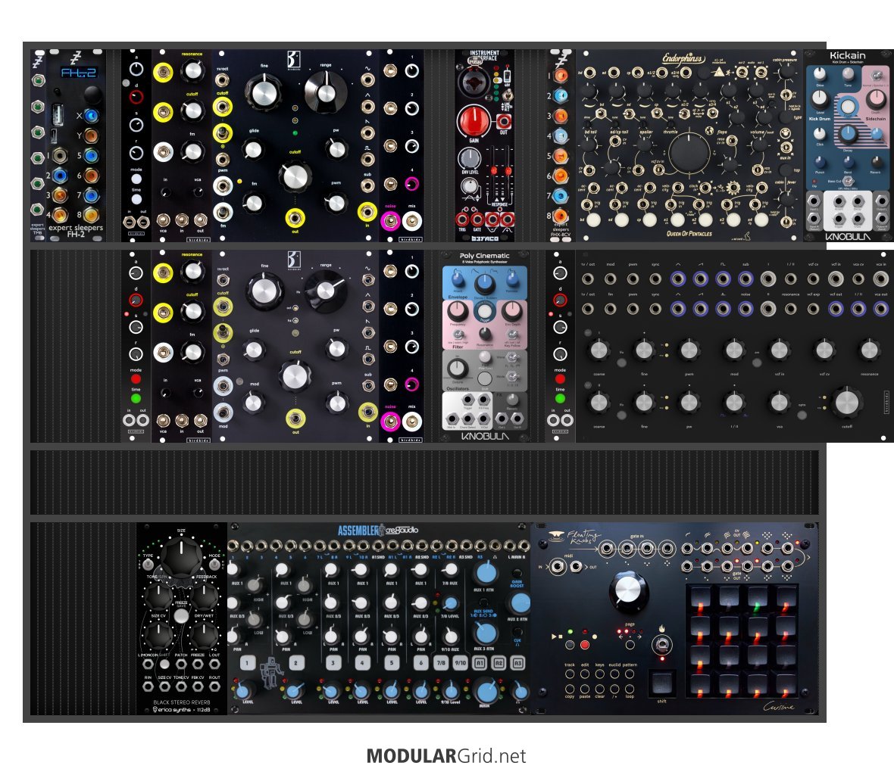
Task: Click the FREEZE button on Black Stereo Reverb
Action: tap(181, 616)
